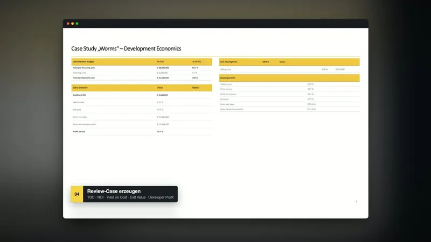Select Gross development profit label in Developer KPIs
The width and height of the screenshot is (431, 242).
coord(232,109)
